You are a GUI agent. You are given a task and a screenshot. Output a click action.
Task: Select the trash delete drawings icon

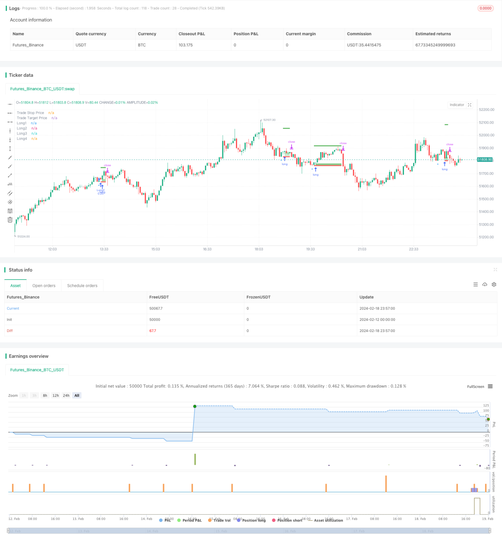click(x=10, y=220)
